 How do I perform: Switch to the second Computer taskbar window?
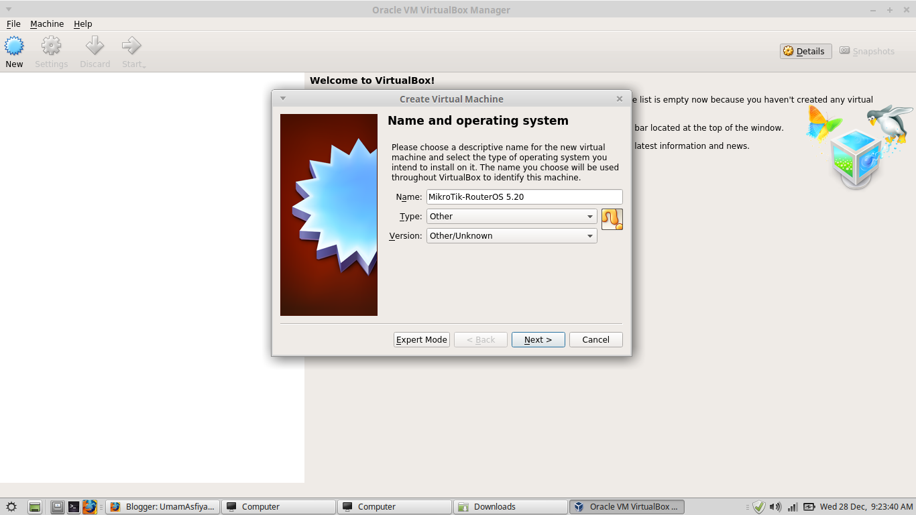tap(394, 507)
